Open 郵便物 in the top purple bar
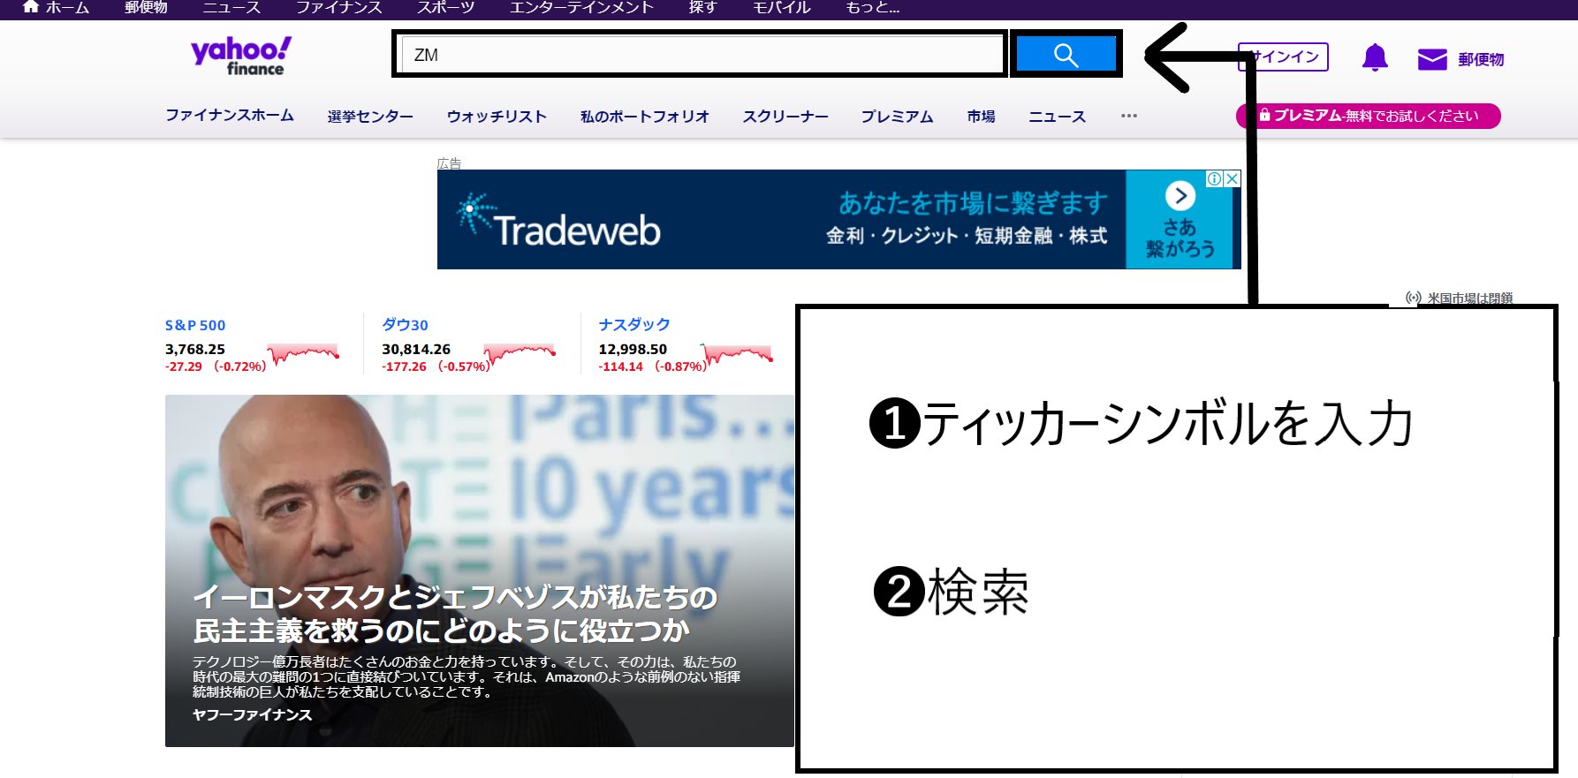 click(146, 7)
